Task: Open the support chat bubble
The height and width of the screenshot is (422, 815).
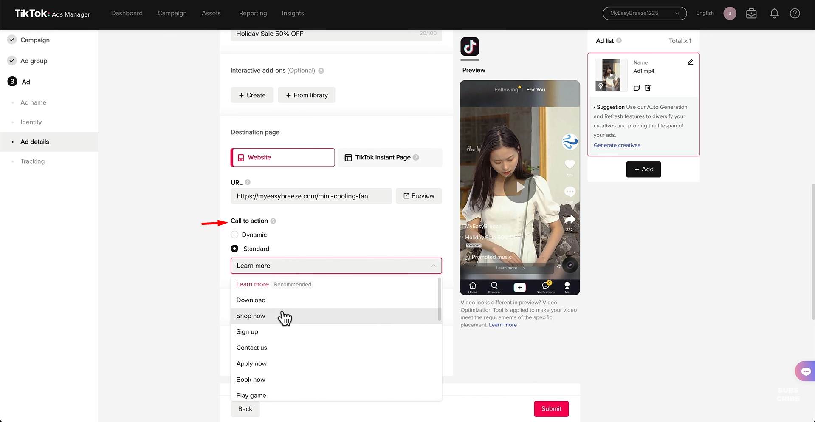Action: 806,371
